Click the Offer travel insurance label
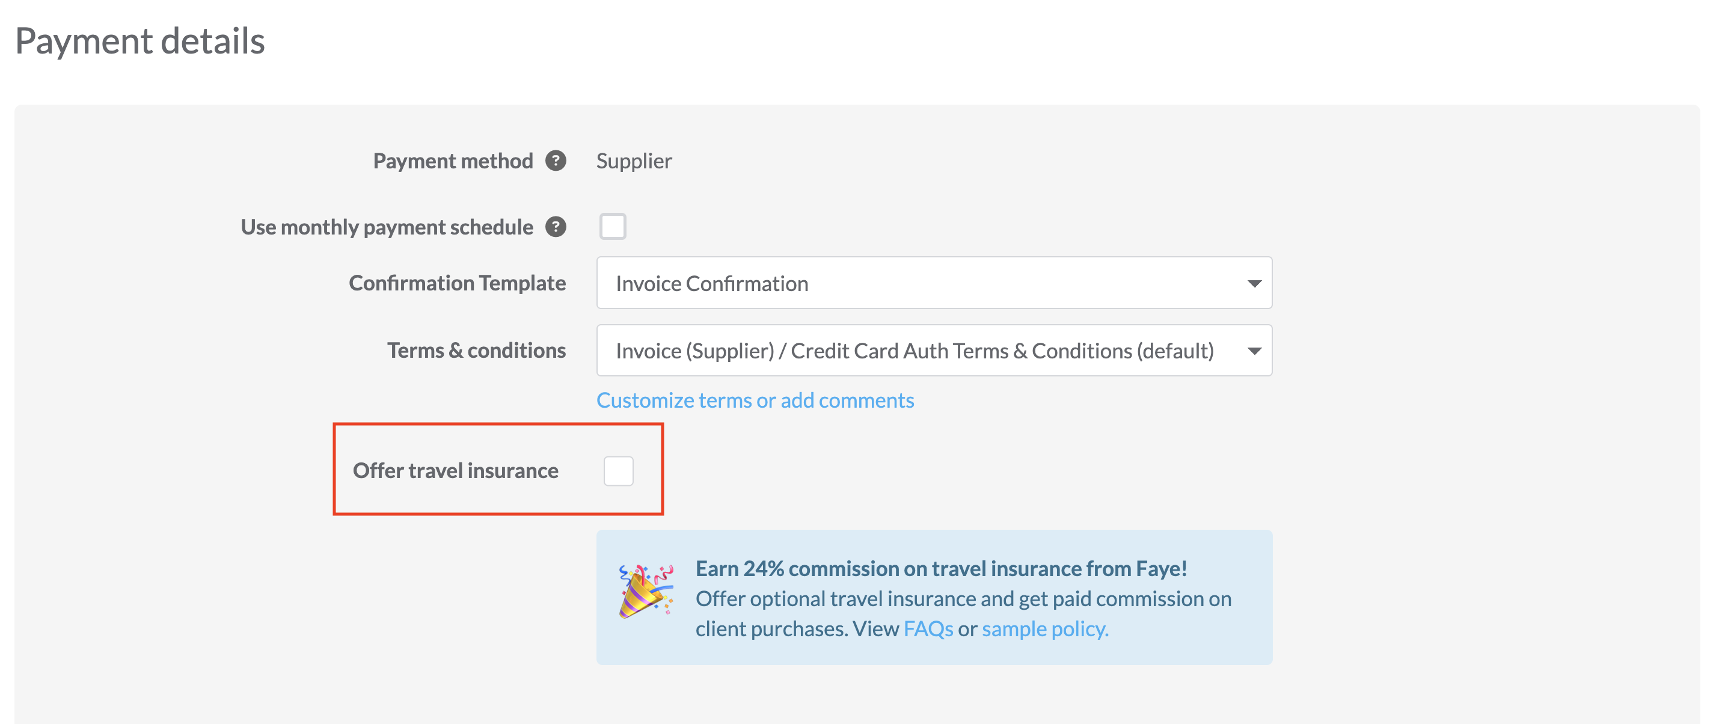The height and width of the screenshot is (724, 1716). 455,471
